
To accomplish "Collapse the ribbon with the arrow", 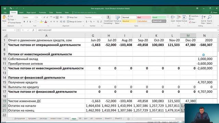I will [x=218, y=26].
